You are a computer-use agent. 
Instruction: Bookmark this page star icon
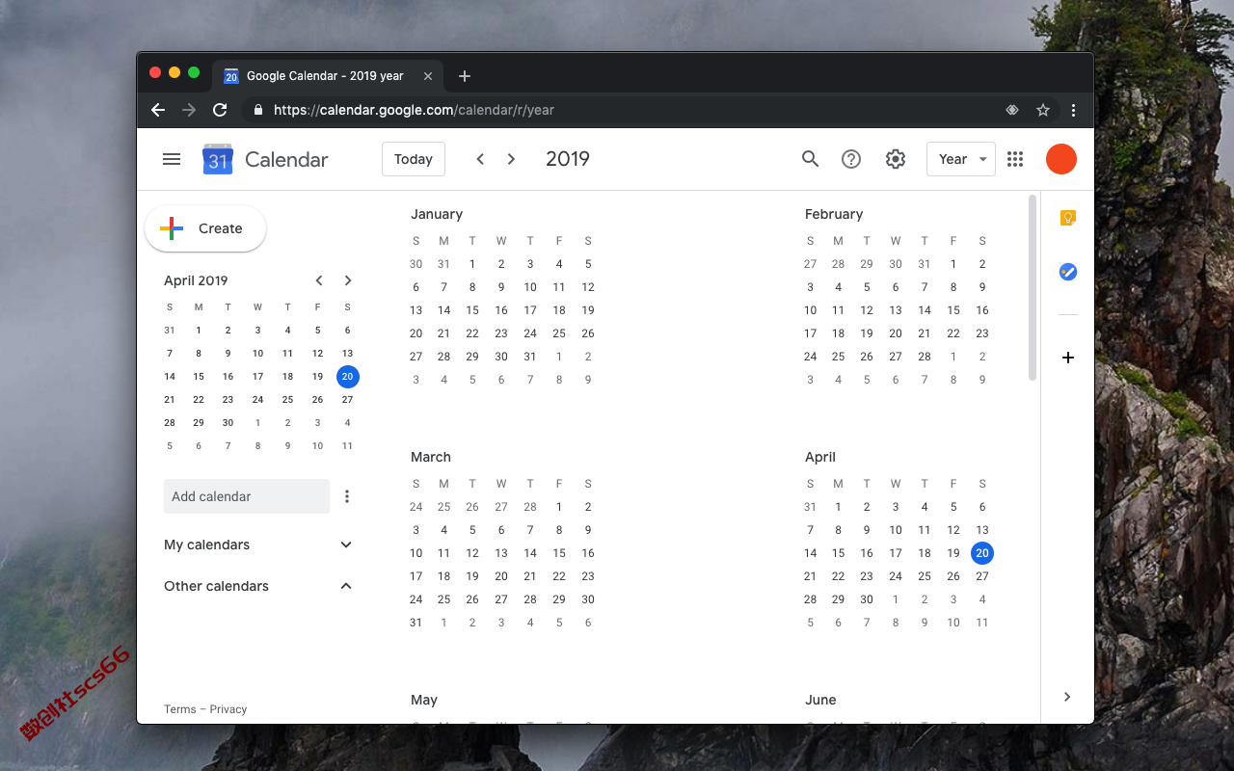click(x=1043, y=110)
